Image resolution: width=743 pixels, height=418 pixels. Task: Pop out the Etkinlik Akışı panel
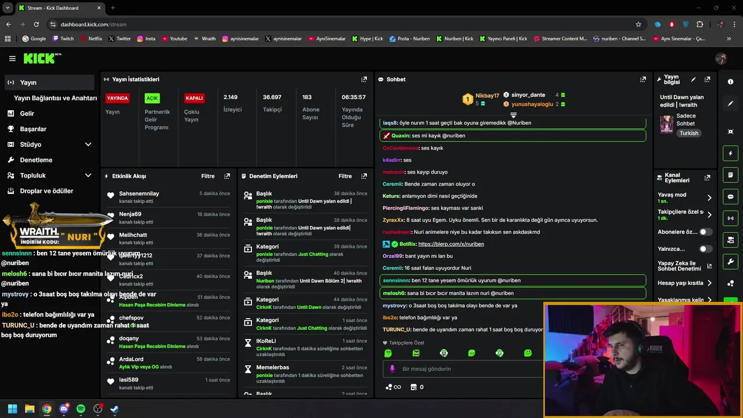227,176
